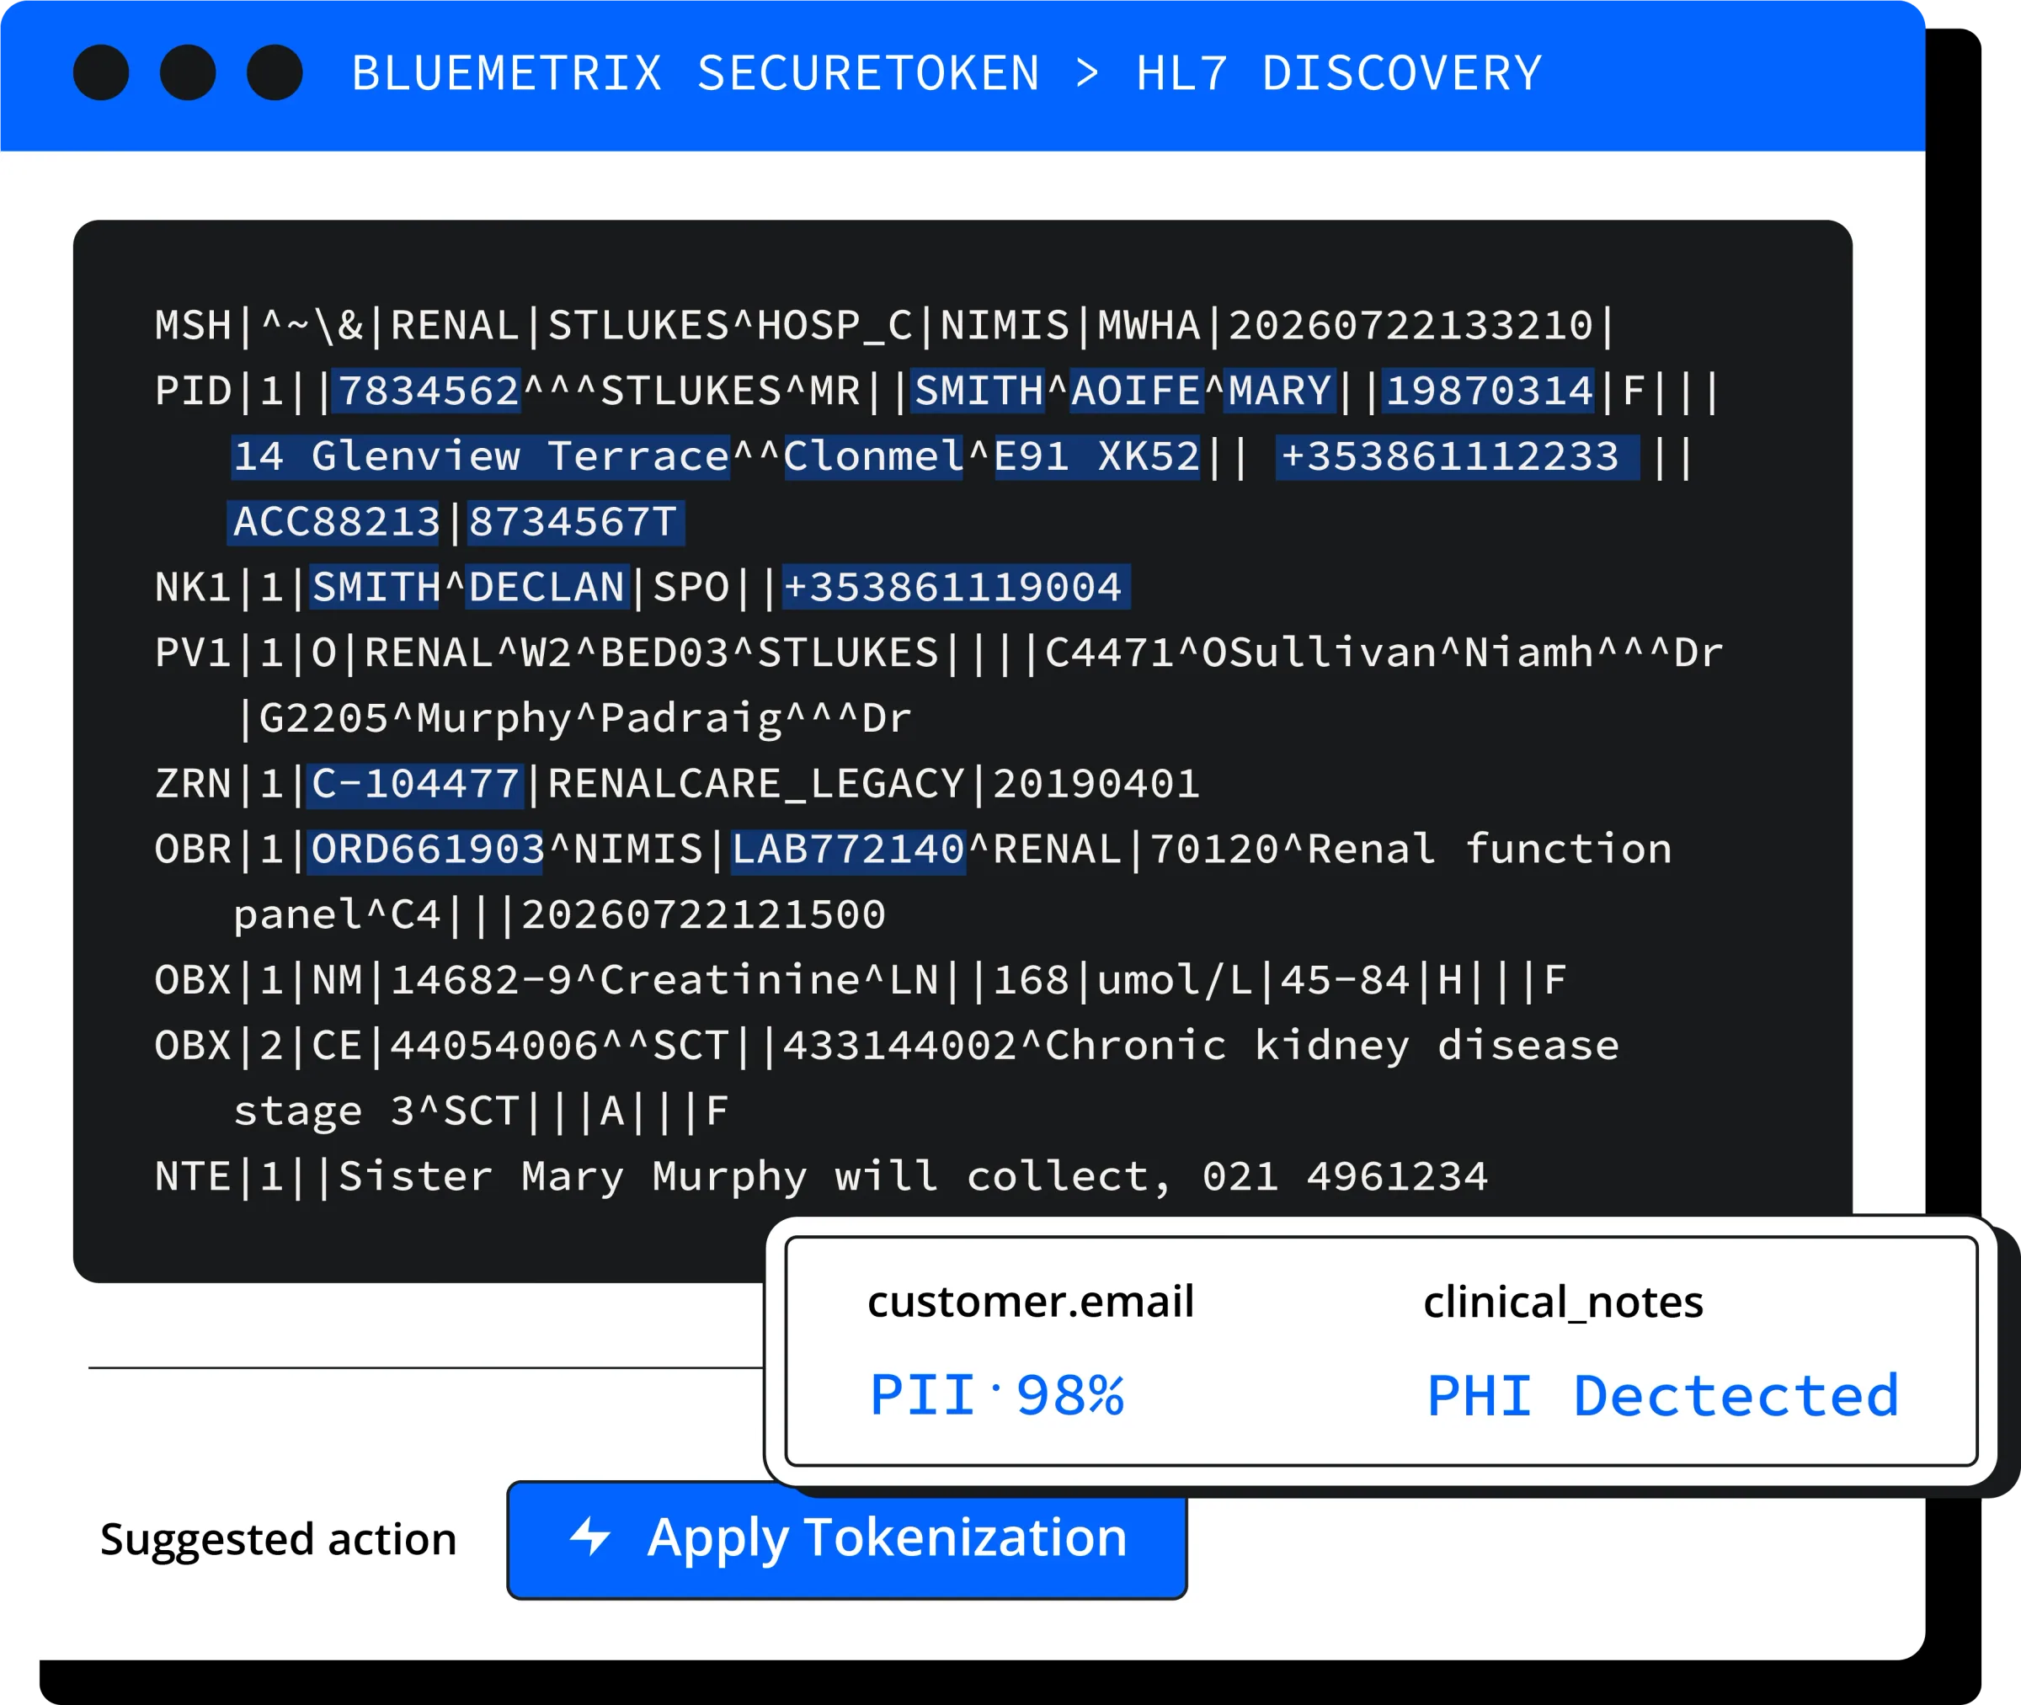Click highlighted name AOIFE

point(1137,391)
